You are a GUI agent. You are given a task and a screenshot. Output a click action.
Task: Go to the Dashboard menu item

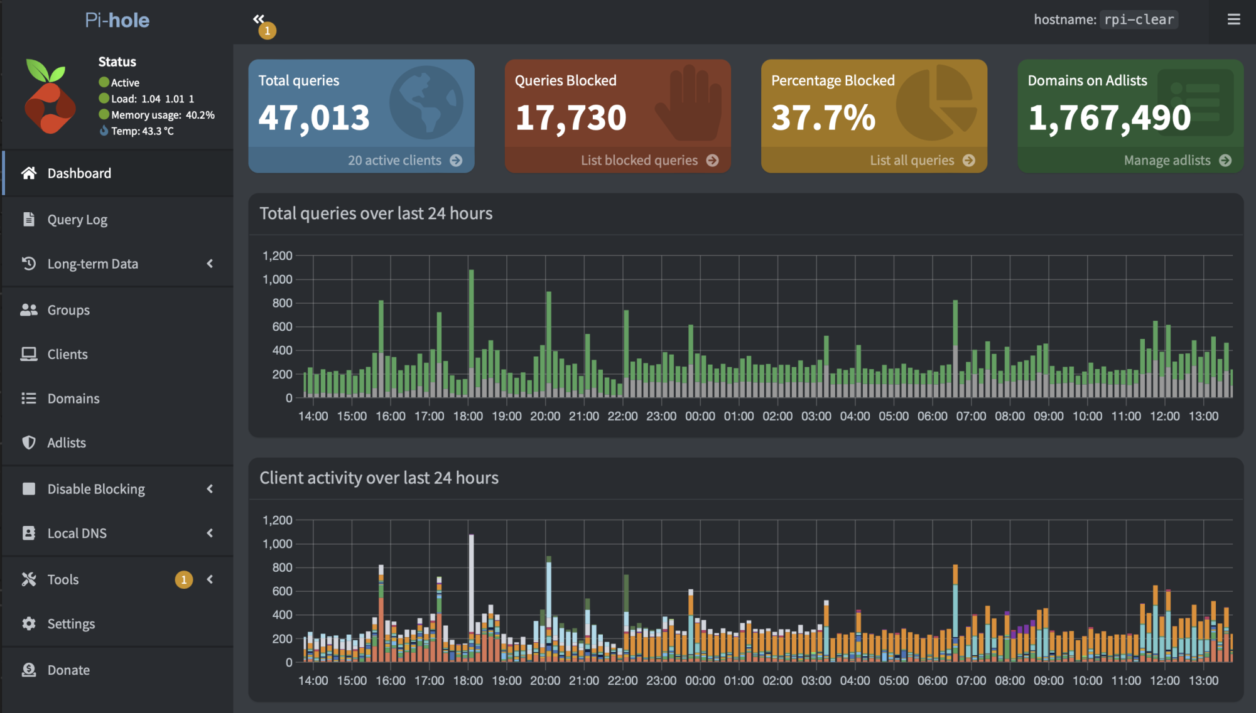coord(79,173)
